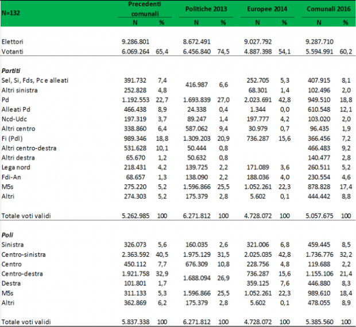Click merged value 1.688.094

(197, 278)
